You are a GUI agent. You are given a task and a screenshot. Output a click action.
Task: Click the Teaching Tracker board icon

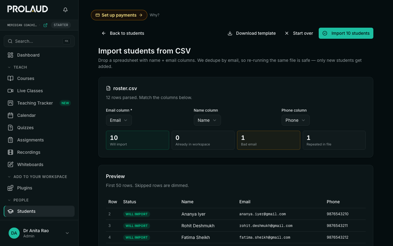[x=10, y=103]
